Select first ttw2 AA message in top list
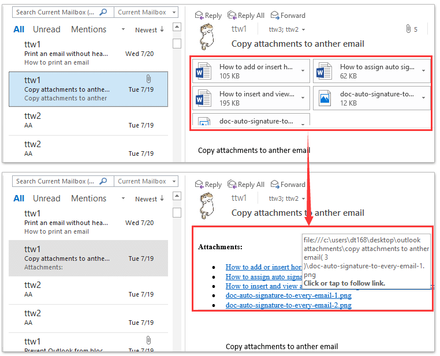440x356 pixels. (88, 121)
